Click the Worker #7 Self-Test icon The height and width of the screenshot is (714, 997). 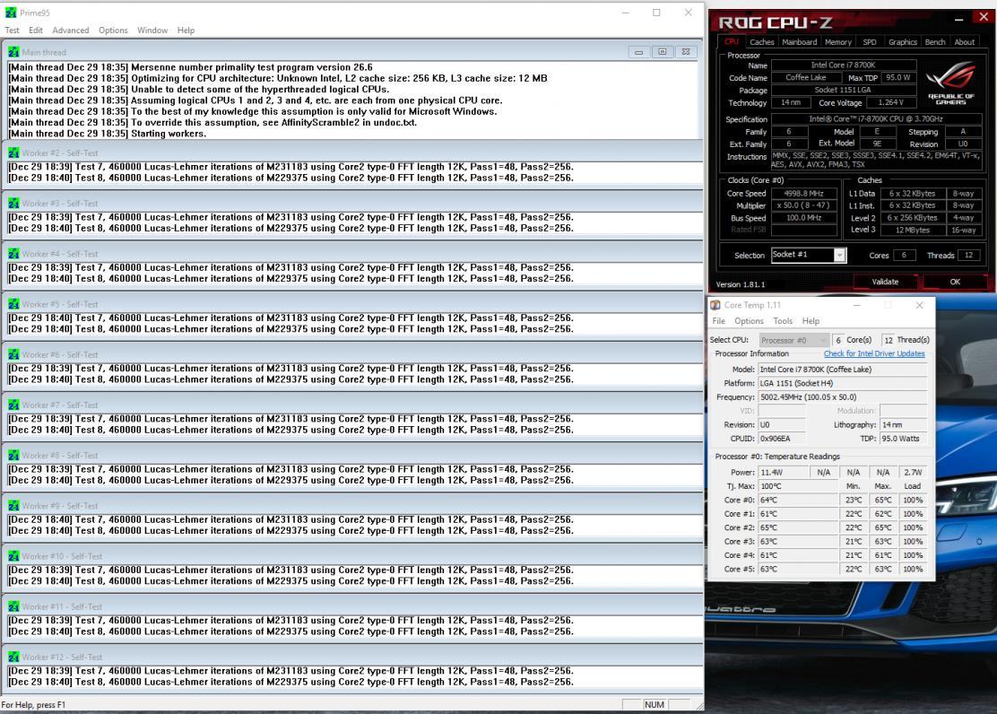click(13, 404)
